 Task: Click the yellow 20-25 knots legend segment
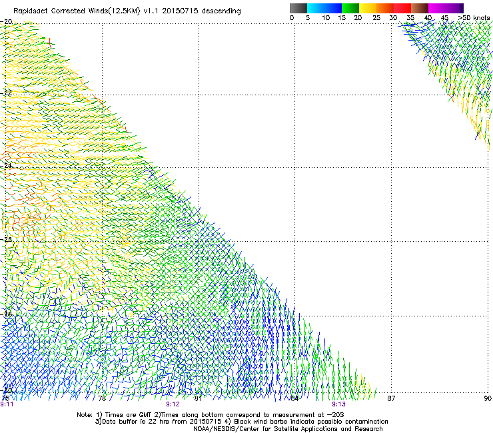368,8
